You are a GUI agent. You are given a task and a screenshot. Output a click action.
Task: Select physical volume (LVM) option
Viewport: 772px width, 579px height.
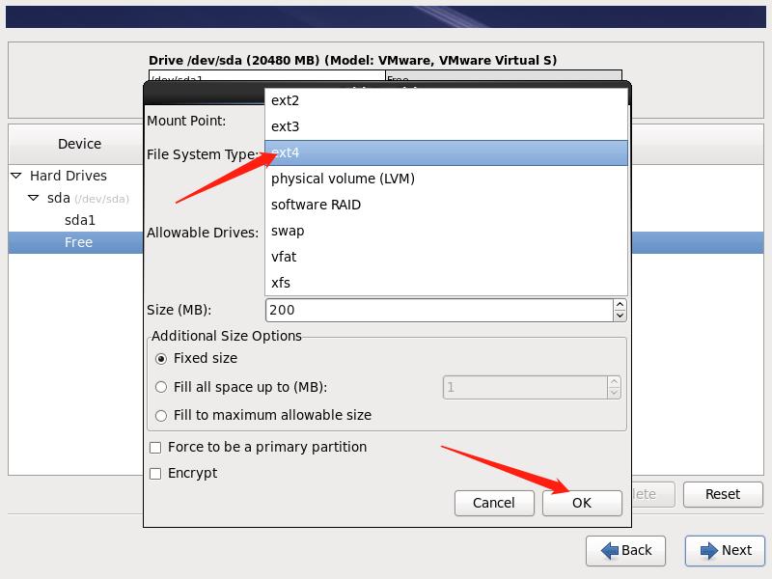tap(446, 179)
